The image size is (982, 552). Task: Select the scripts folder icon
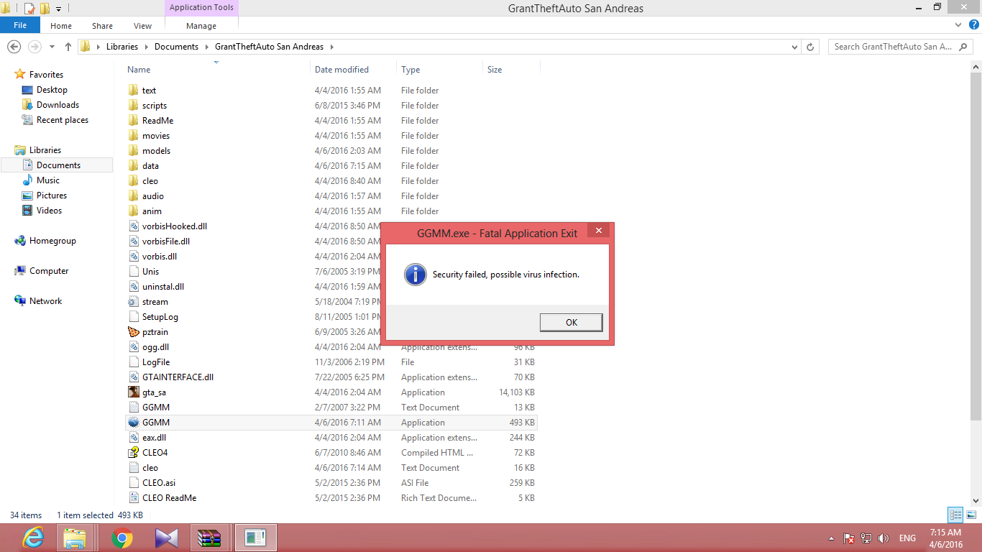point(133,105)
